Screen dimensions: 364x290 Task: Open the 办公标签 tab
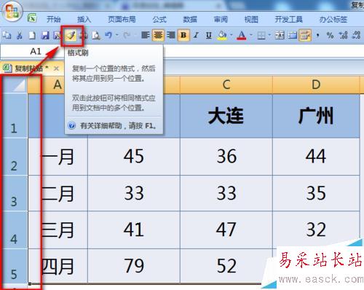coord(333,19)
